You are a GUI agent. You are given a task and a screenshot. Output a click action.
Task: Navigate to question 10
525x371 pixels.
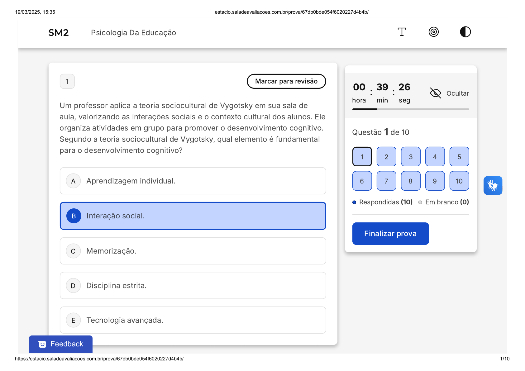click(x=459, y=181)
